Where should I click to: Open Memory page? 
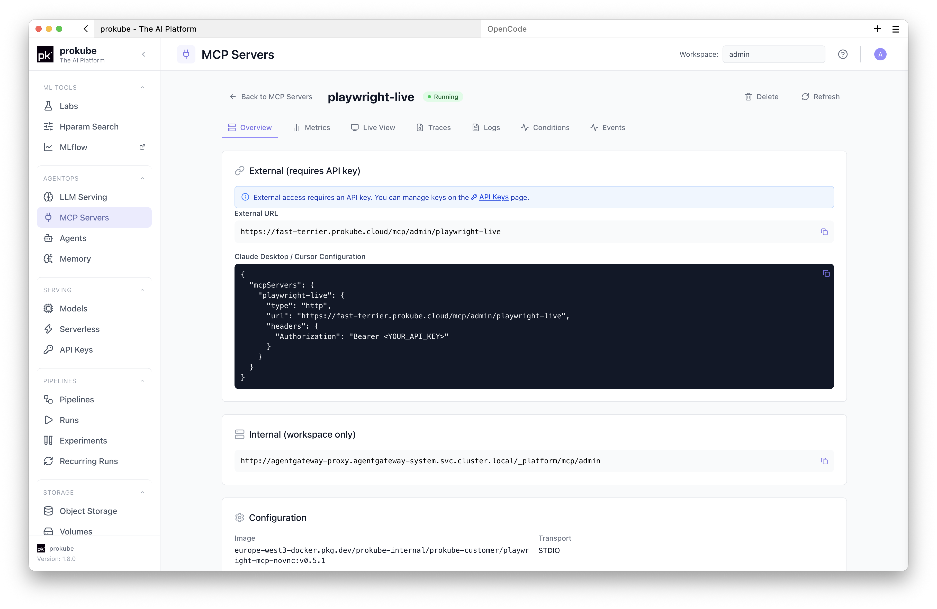94,259
